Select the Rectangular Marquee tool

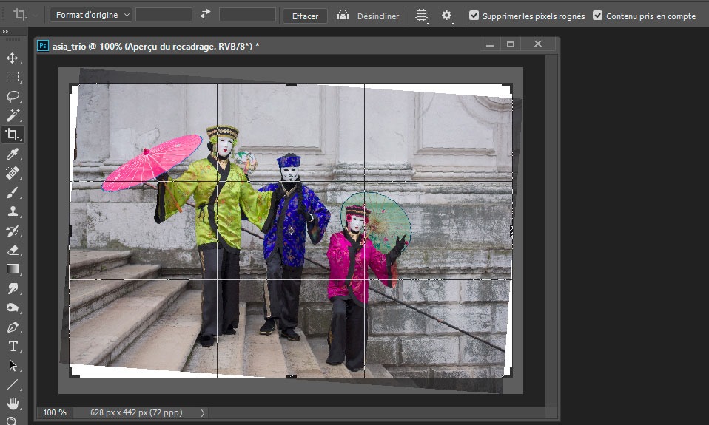point(13,77)
